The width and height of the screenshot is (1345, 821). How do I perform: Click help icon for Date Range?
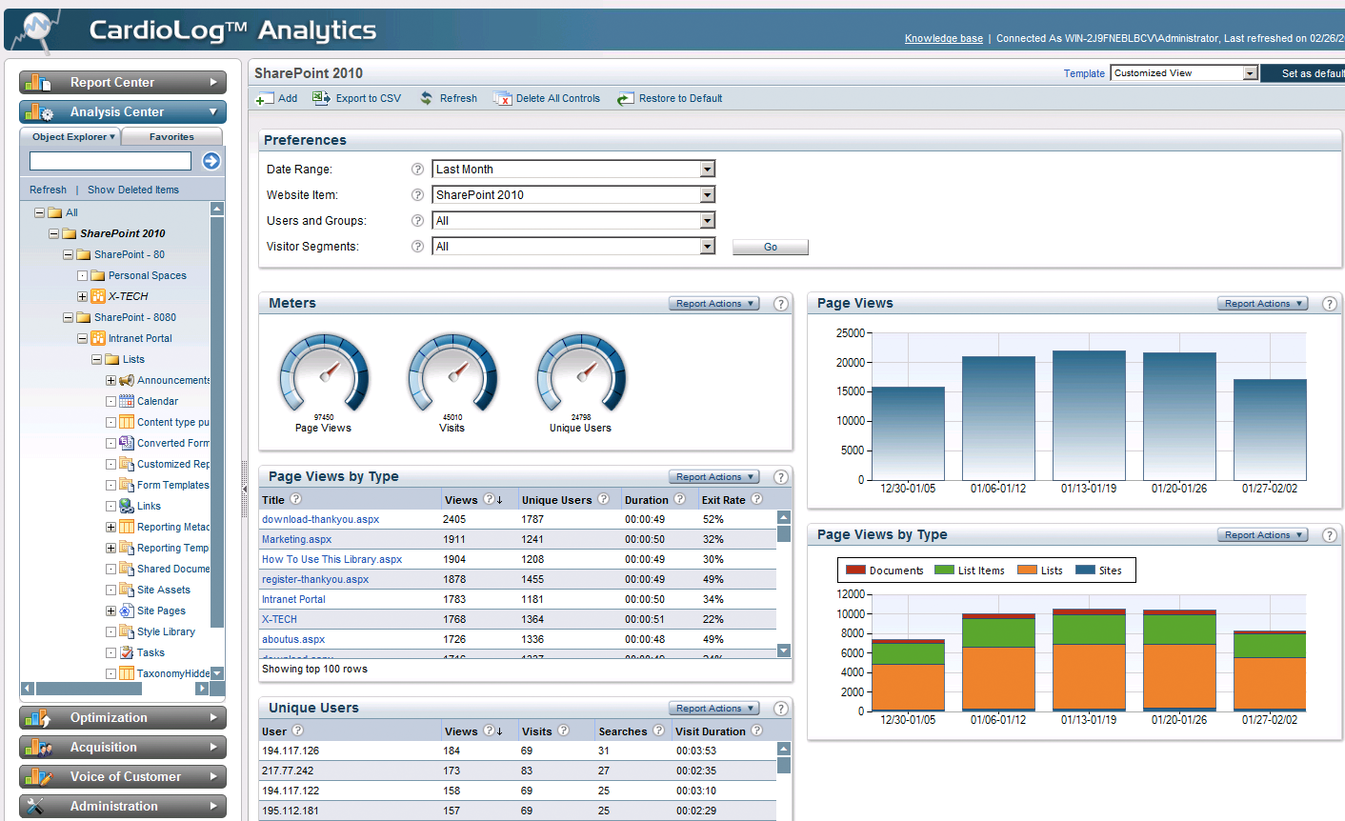417,169
